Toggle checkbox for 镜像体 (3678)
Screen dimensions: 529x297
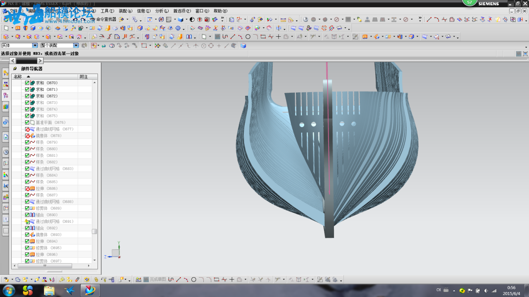pos(27,136)
